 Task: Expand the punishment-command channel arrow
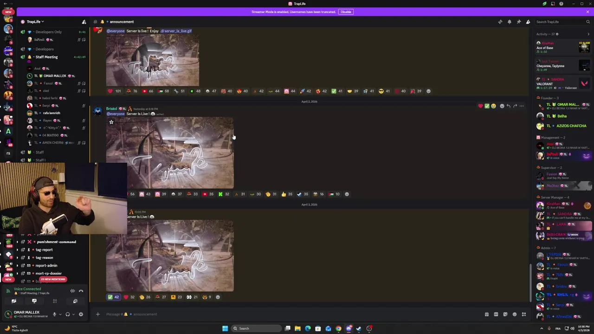pyautogui.click(x=17, y=242)
